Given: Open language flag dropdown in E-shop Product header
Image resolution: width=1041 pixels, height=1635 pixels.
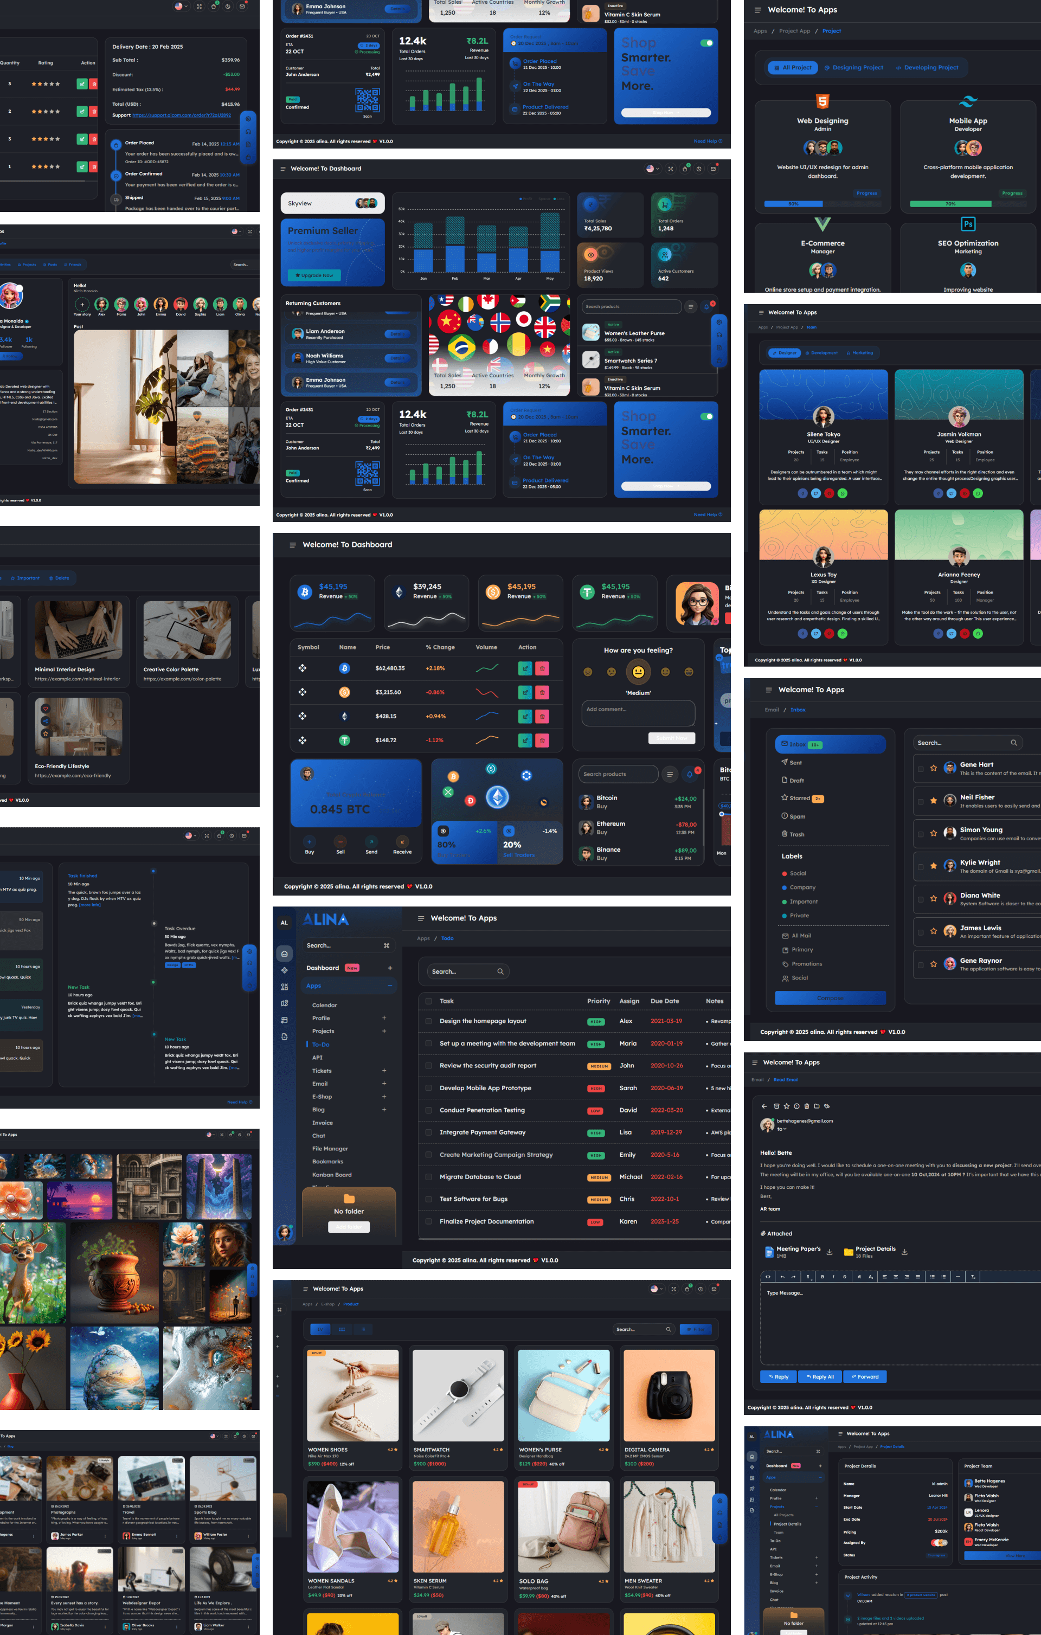Looking at the screenshot, I should click(x=656, y=1289).
